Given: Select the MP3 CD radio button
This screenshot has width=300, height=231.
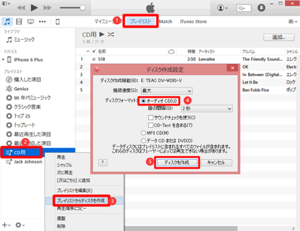Looking at the screenshot, I should tap(143, 133).
